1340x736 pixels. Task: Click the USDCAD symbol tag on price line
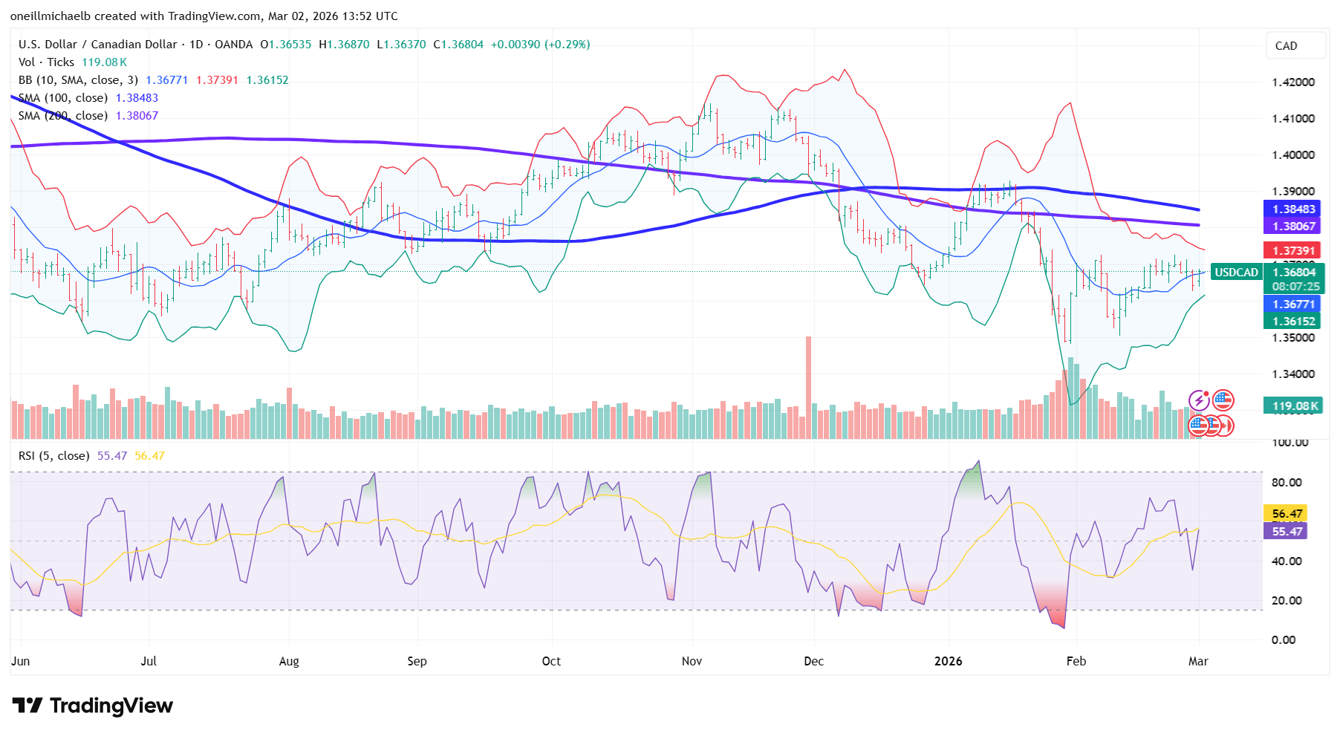1236,273
